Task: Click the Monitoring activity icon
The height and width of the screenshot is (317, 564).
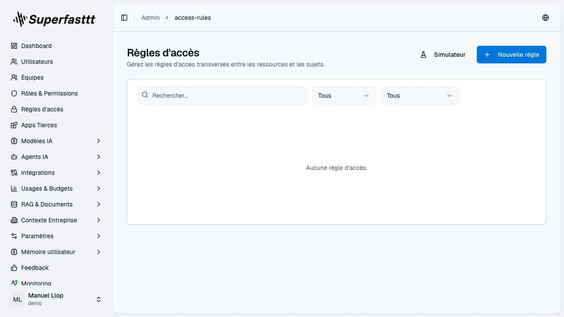Action: pyautogui.click(x=14, y=283)
